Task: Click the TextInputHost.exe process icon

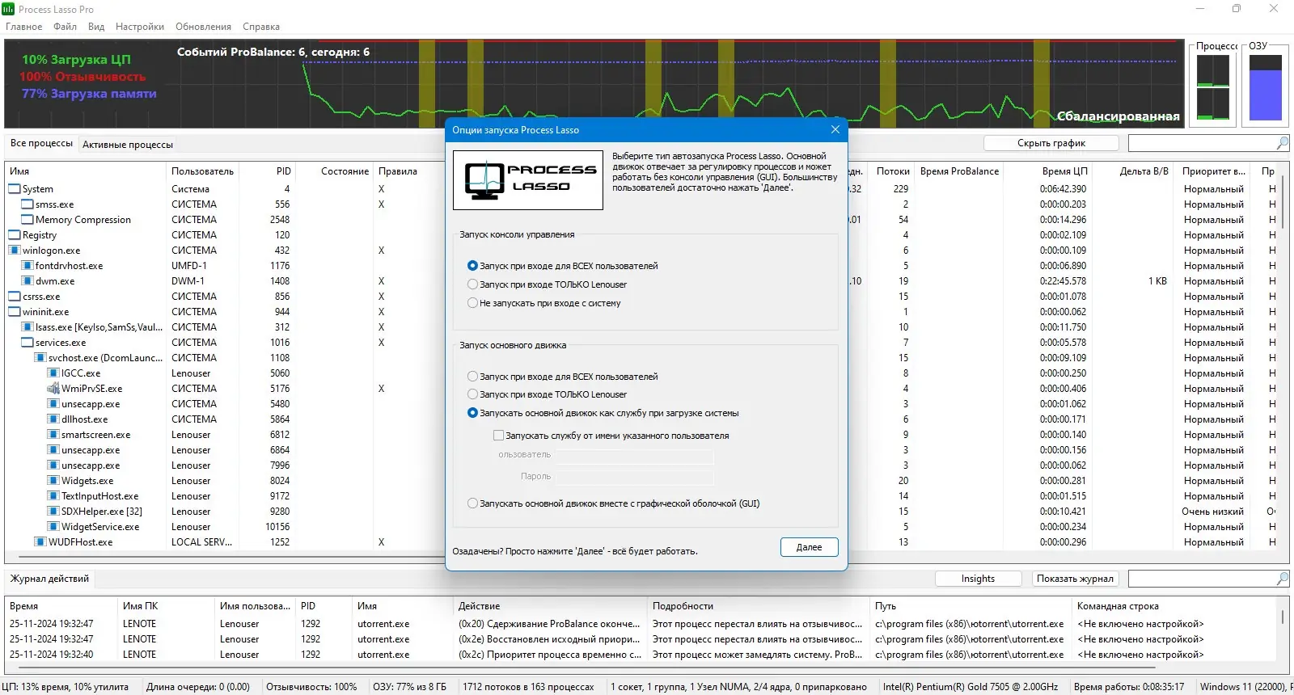Action: point(53,496)
